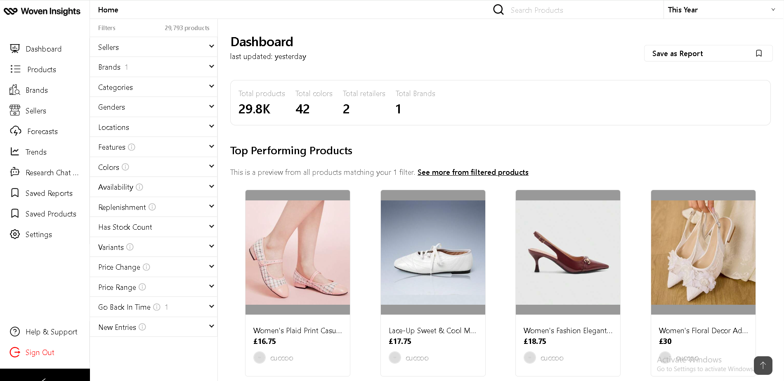Click the Save as Report button

point(708,53)
